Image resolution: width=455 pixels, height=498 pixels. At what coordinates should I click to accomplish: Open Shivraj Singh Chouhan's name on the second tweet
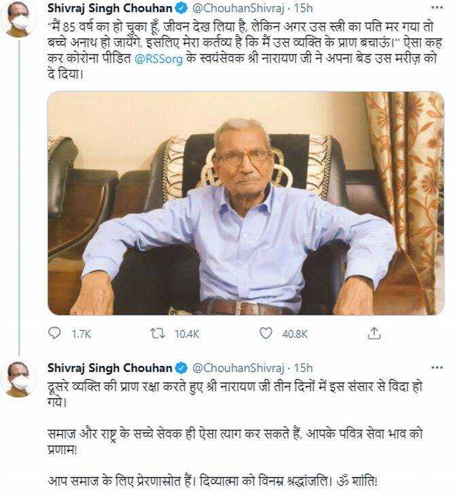(x=109, y=368)
